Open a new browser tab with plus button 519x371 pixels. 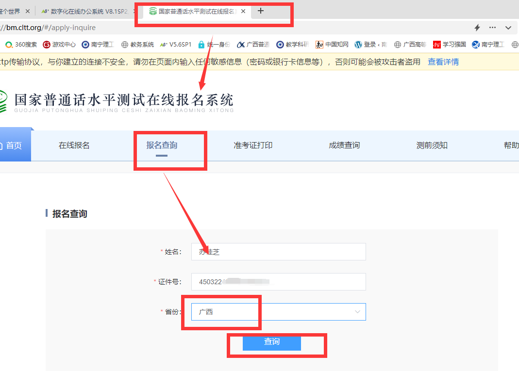click(x=261, y=11)
